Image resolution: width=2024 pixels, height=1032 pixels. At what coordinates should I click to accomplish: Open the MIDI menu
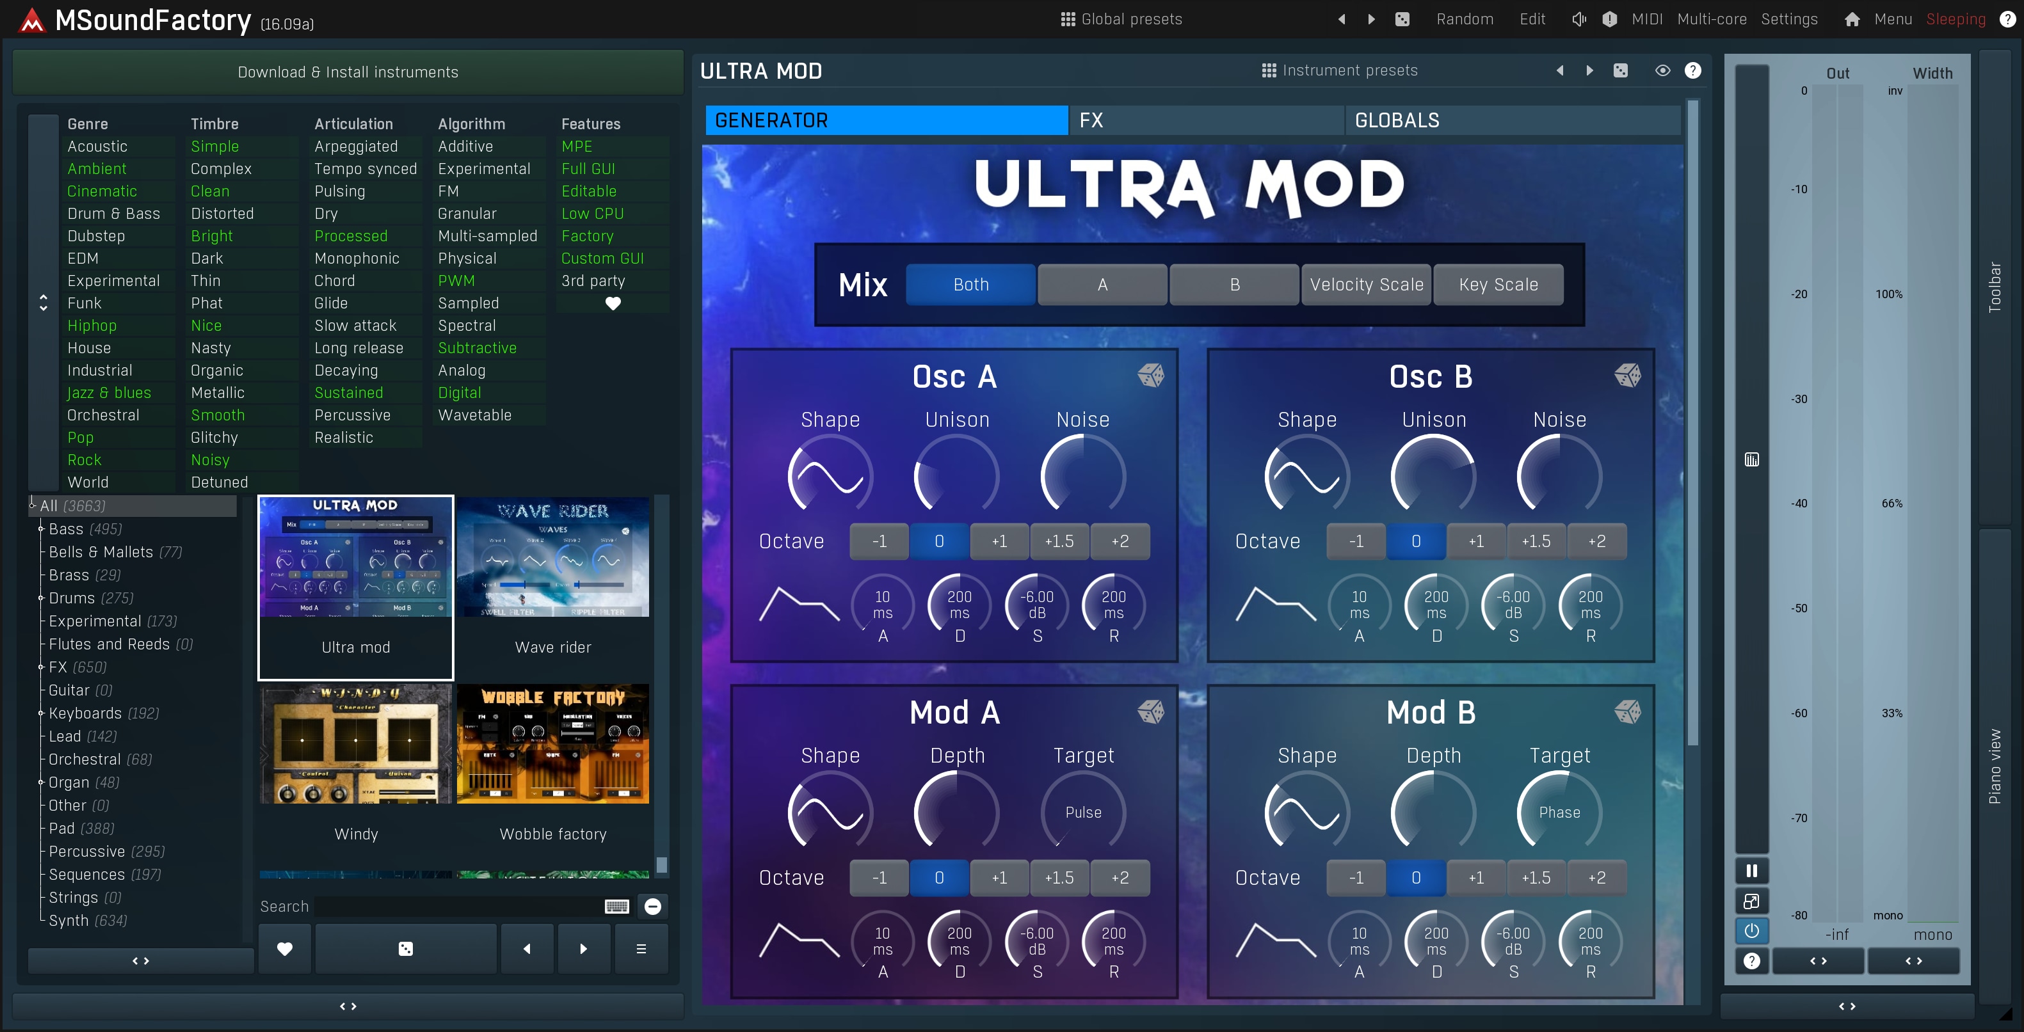coord(1647,19)
